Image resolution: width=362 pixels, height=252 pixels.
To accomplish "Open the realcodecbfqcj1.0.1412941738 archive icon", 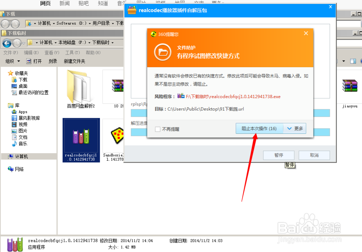I will pos(81,136).
